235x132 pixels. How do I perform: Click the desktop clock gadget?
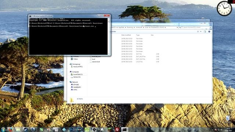[224, 8]
